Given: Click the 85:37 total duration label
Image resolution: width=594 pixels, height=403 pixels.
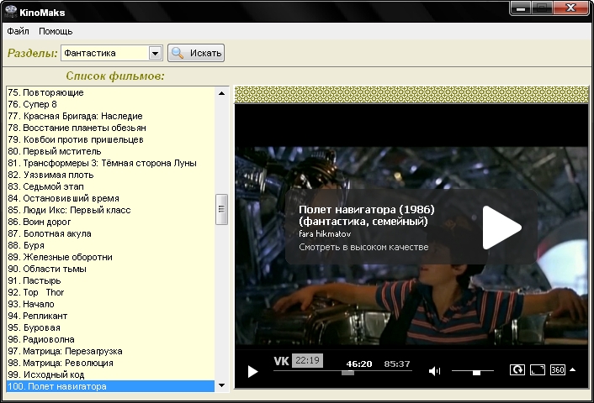Looking at the screenshot, I should pos(396,364).
